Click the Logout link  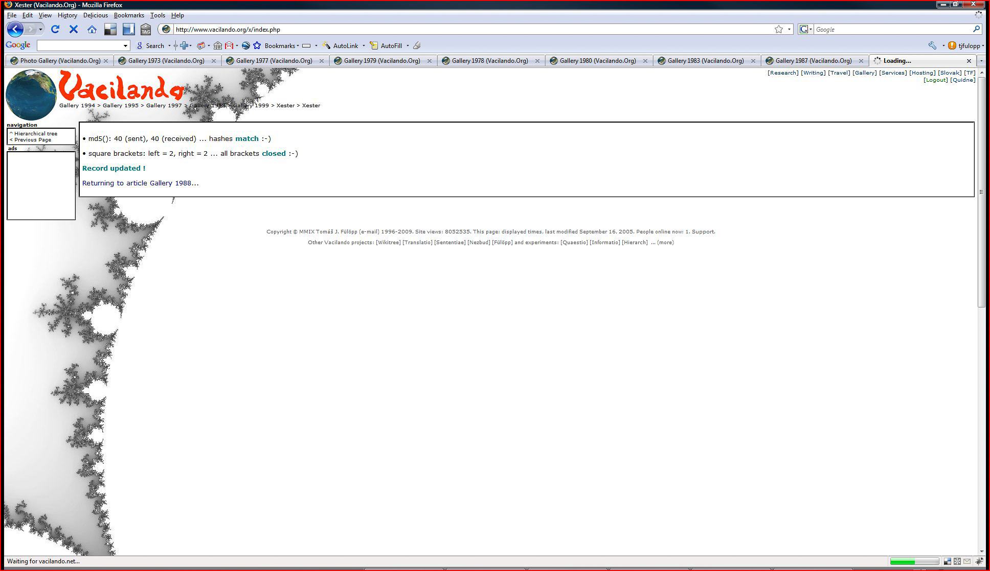[935, 80]
